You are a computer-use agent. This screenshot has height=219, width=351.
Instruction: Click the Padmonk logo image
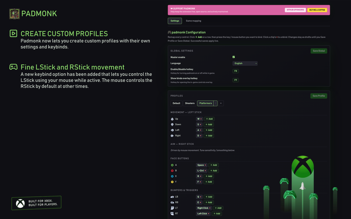[x=15, y=14]
